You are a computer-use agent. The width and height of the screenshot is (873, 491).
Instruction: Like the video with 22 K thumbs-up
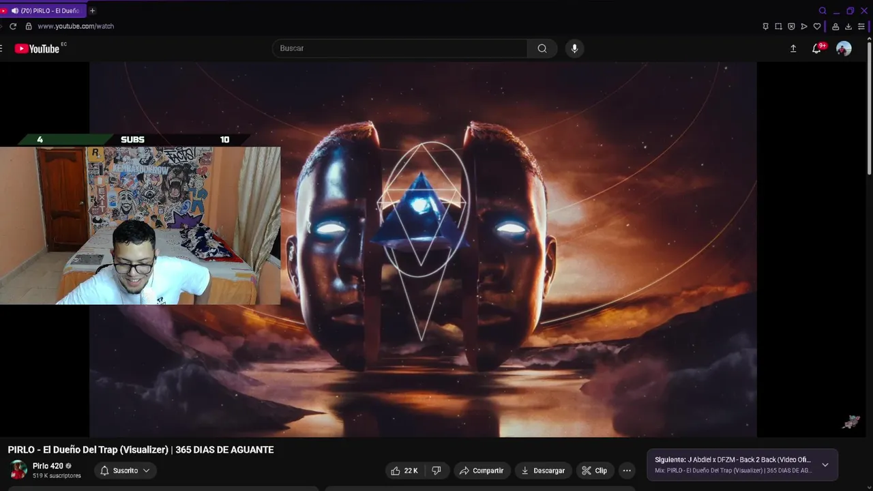click(x=404, y=471)
